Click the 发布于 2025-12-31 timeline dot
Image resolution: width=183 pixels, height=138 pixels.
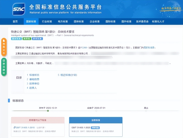[48, 111]
